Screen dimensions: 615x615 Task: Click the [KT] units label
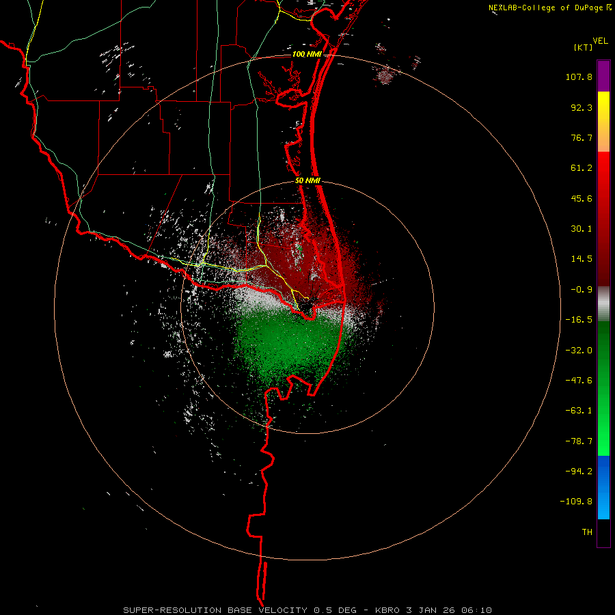(583, 47)
